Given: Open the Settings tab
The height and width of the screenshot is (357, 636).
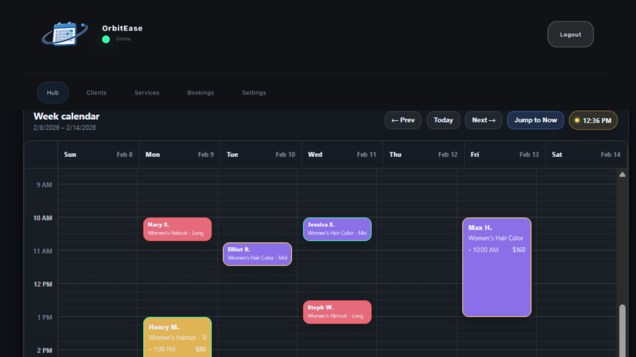Looking at the screenshot, I should [x=254, y=93].
